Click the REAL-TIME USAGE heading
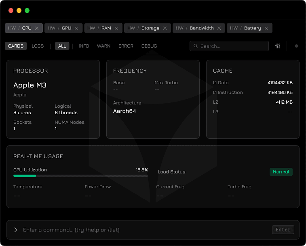 click(x=38, y=156)
